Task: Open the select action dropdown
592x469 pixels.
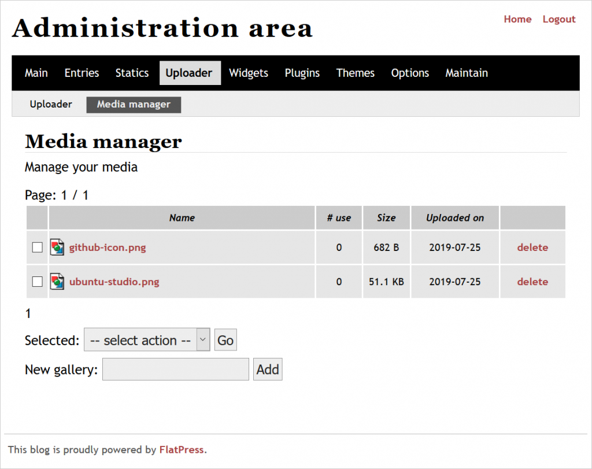Action: pos(146,340)
